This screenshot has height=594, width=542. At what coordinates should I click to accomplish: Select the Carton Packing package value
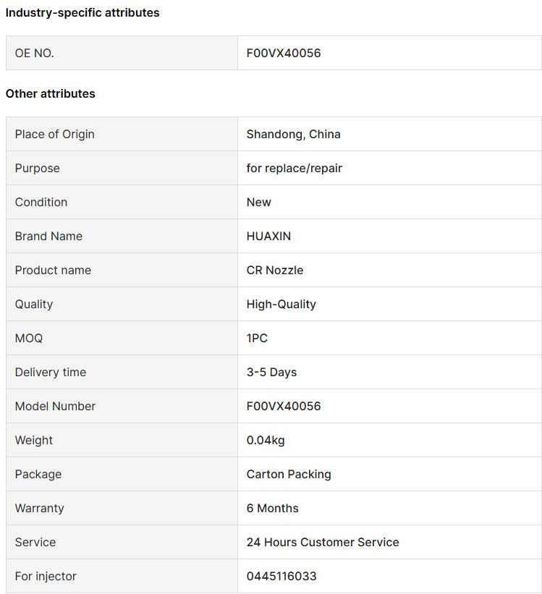tap(289, 475)
